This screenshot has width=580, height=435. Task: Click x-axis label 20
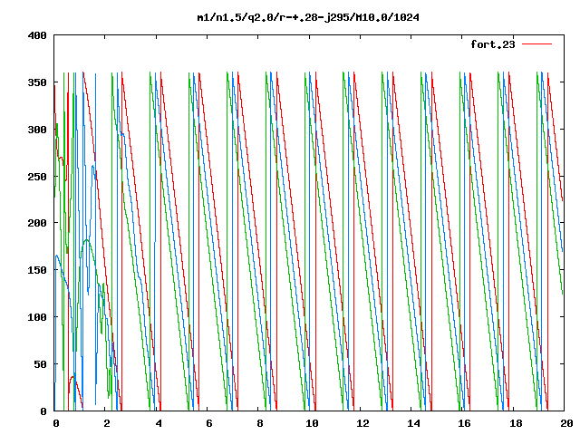[566, 423]
